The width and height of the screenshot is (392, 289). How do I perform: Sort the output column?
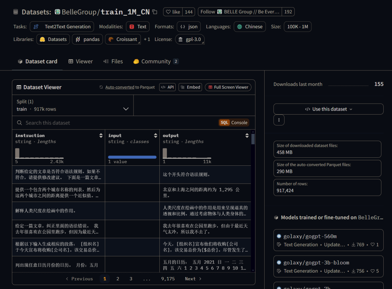[247, 135]
